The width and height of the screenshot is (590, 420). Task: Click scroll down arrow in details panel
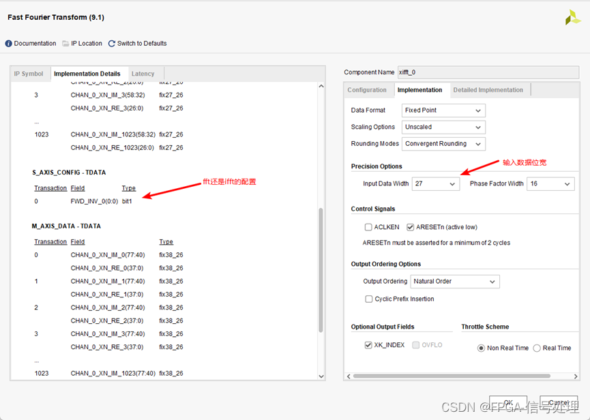click(x=321, y=376)
